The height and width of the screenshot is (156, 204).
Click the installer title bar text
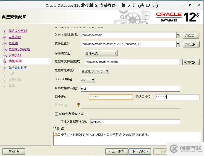[x=101, y=5]
